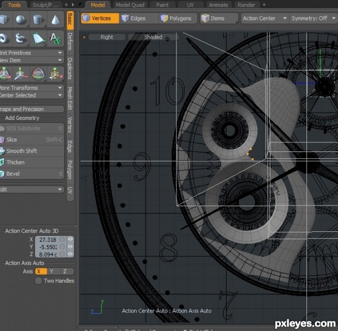Open the Polygon vertical tab
Screen dimensions: 338x331
(x=70, y=170)
